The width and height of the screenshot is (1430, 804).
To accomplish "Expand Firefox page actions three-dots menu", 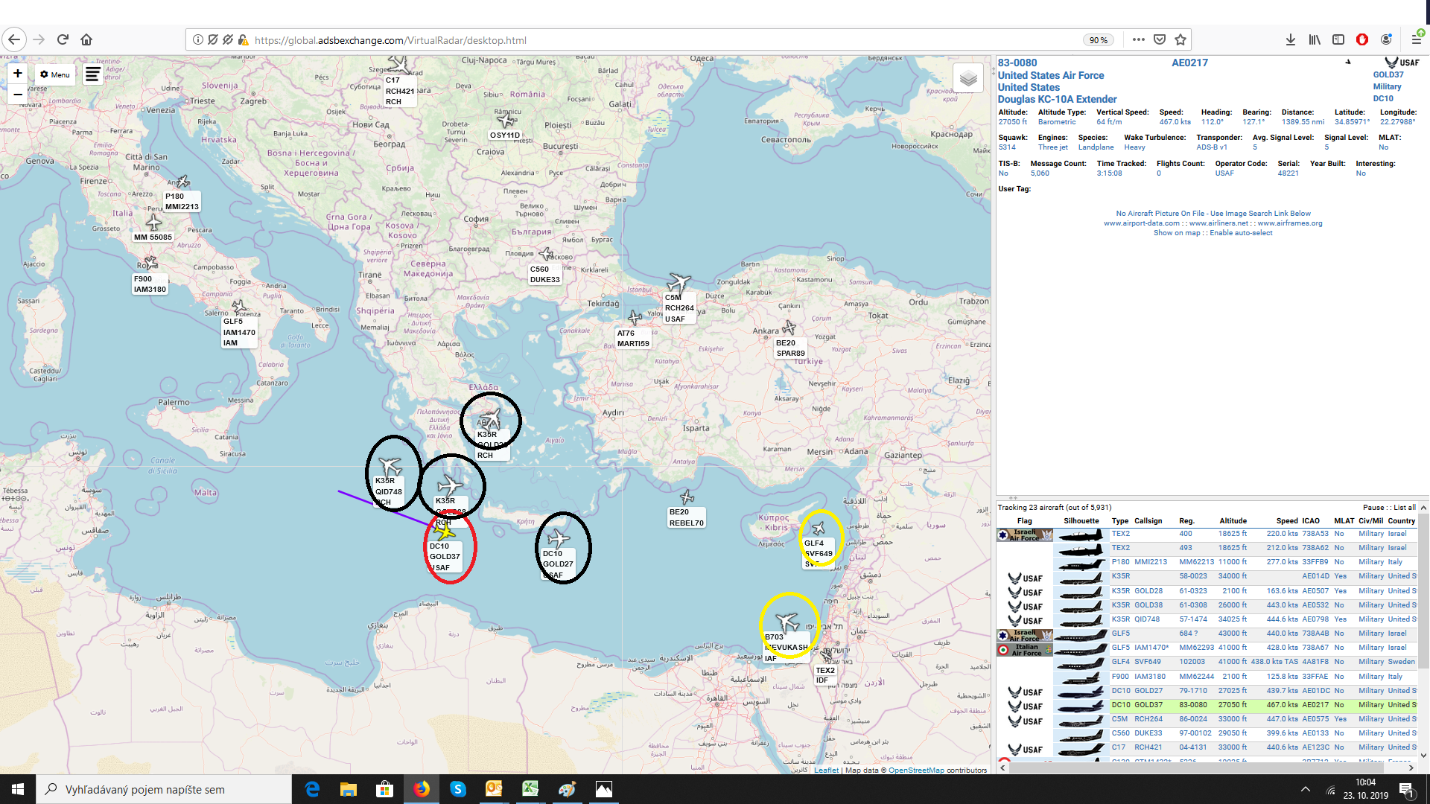I will 1138,40.
